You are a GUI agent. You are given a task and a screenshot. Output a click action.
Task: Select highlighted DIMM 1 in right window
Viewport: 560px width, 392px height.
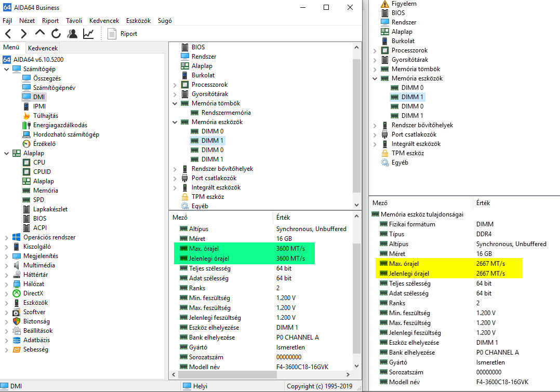point(412,97)
